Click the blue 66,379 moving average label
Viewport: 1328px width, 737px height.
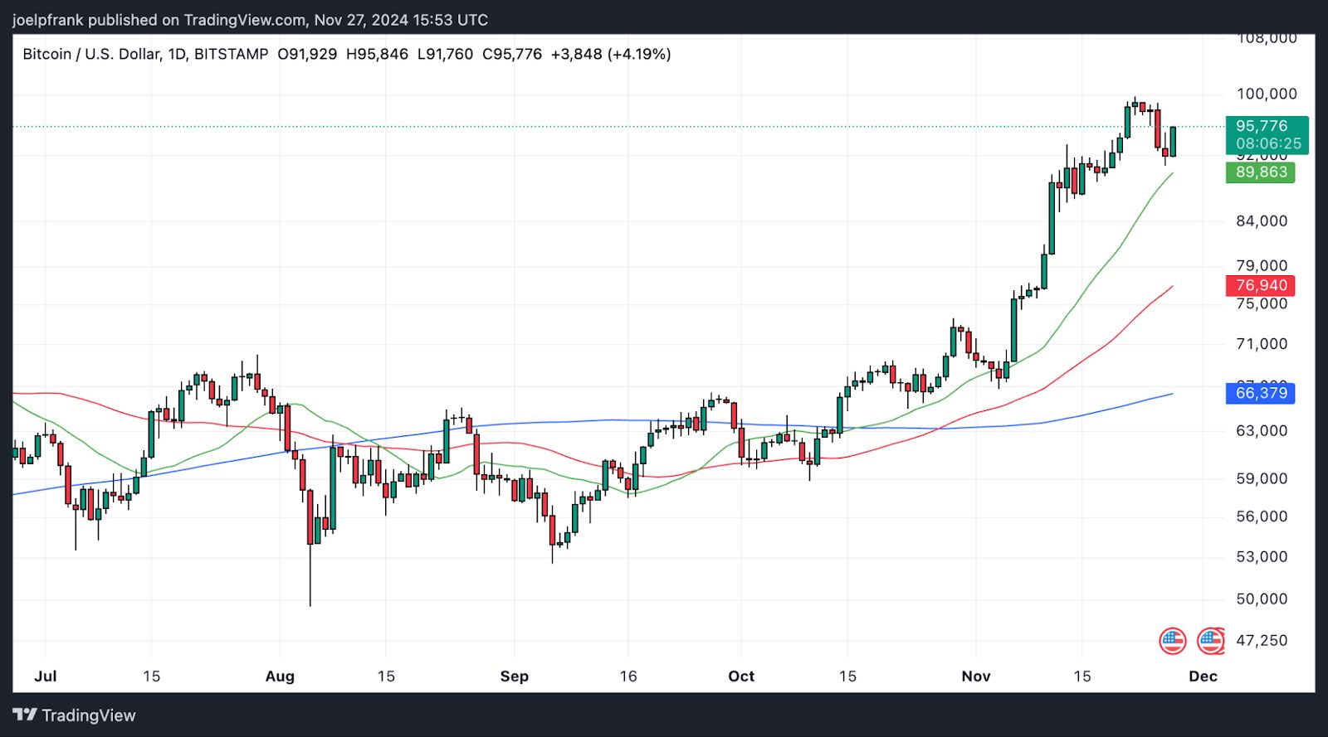[1260, 393]
